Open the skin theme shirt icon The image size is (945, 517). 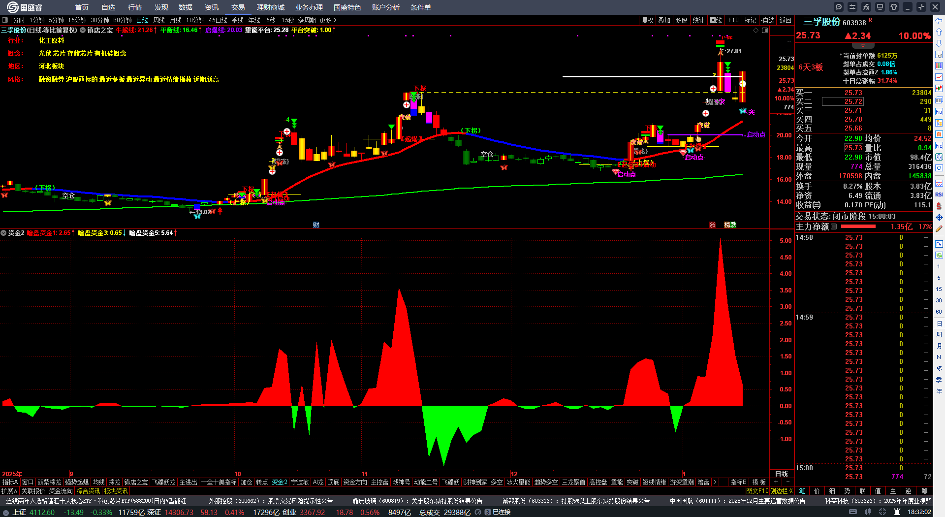(894, 7)
